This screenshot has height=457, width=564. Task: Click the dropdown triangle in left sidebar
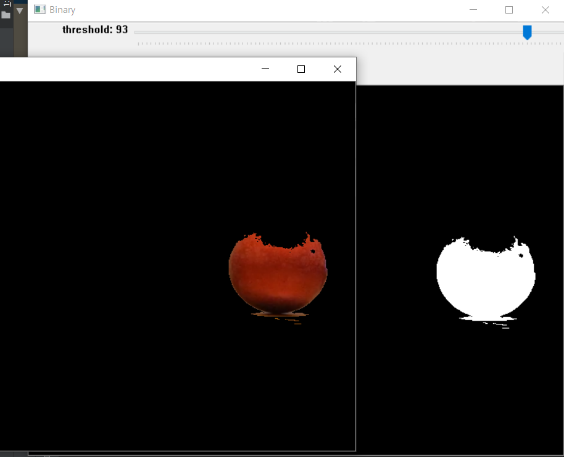coord(20,10)
